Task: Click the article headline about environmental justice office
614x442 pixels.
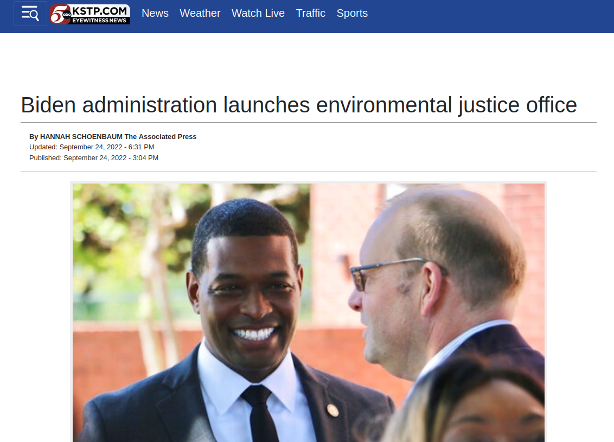Action: 299,105
